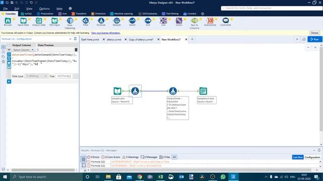Open the workflow run history icon
This screenshot has height=181, width=323.
point(304,39)
